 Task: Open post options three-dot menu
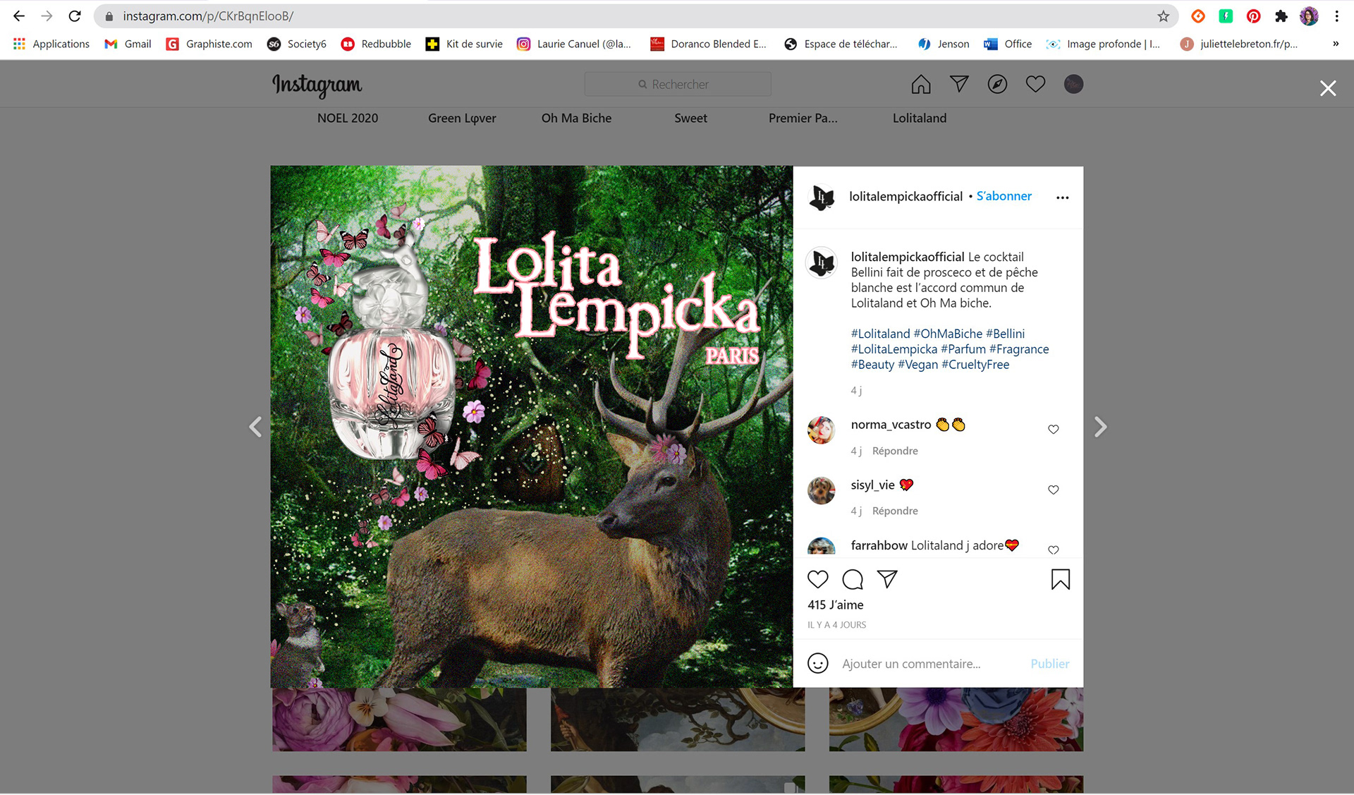(x=1062, y=198)
